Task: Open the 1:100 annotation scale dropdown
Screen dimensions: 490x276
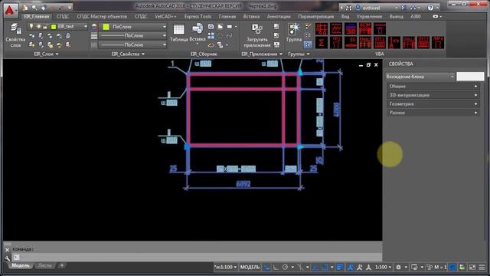Action: (x=383, y=268)
